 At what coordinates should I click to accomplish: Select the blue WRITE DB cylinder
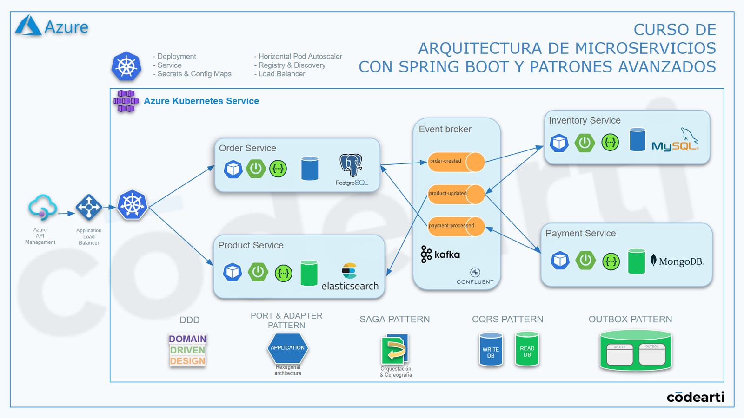[491, 350]
